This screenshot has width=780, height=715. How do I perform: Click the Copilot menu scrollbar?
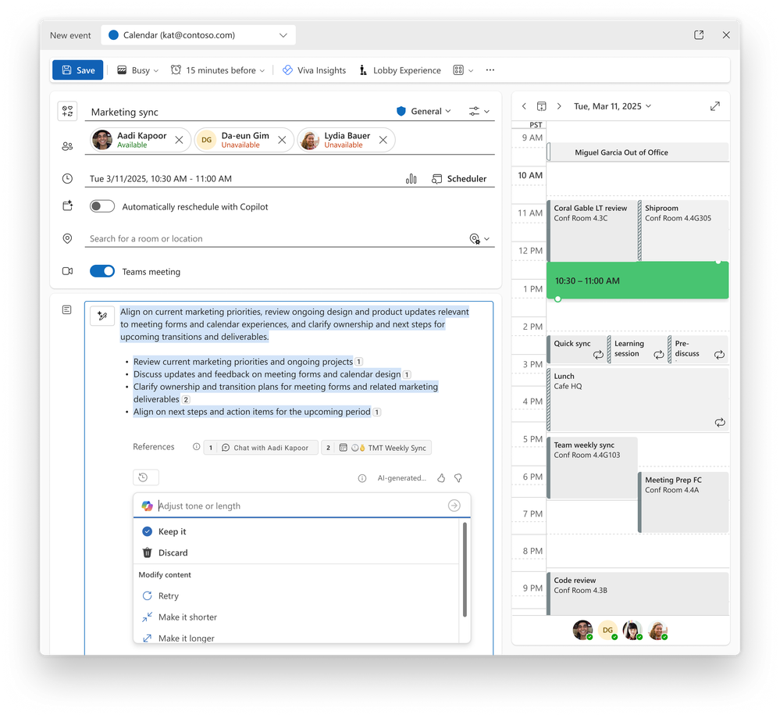click(x=465, y=570)
